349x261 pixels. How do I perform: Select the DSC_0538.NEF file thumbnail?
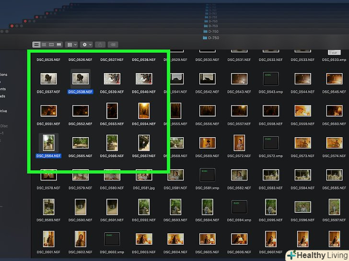pos(80,78)
